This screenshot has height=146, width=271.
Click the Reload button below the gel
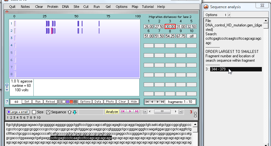click(50, 102)
